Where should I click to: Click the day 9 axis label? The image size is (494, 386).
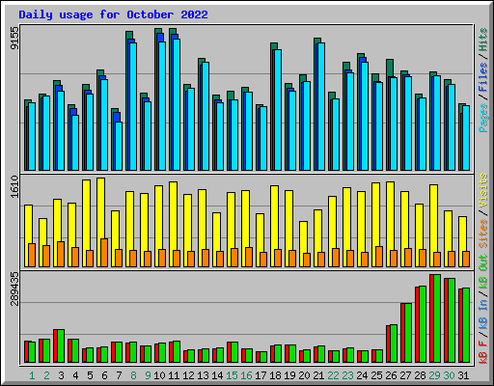[148, 375]
